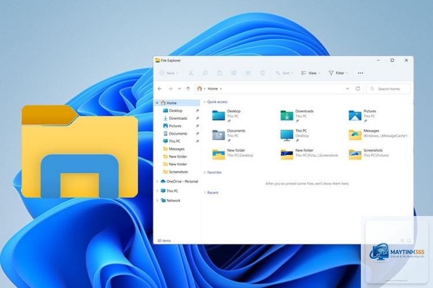
Task: Select Documents in the navigation pane
Action: click(178, 134)
